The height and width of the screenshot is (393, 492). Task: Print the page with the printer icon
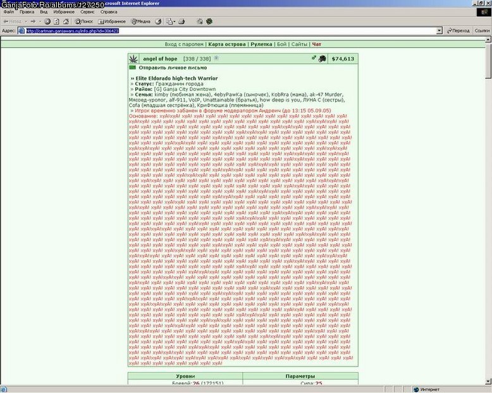click(x=181, y=21)
